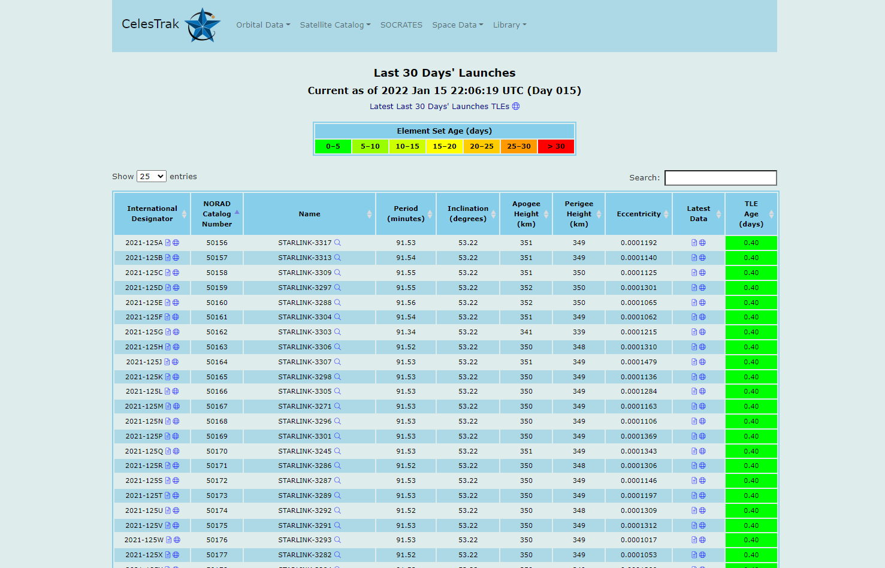Click apogee value 341
885x568 pixels.
pos(526,332)
